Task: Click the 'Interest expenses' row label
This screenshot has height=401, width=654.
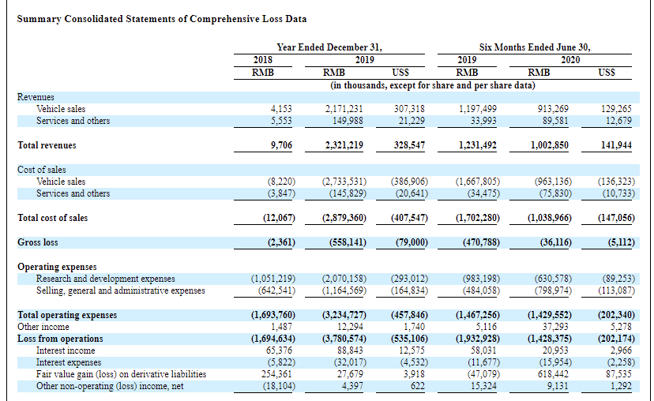Action: (69, 362)
